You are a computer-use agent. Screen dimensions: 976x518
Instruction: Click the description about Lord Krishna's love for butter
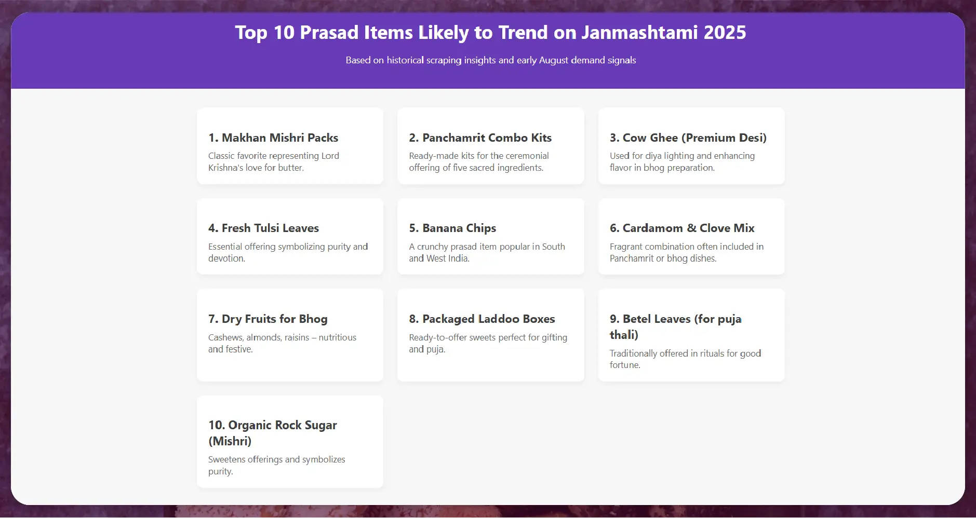tap(273, 161)
